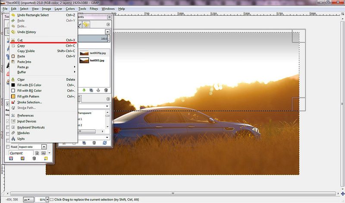Expand the Buffer submenu
The height and width of the screenshot is (203, 345).
[x=44, y=72]
